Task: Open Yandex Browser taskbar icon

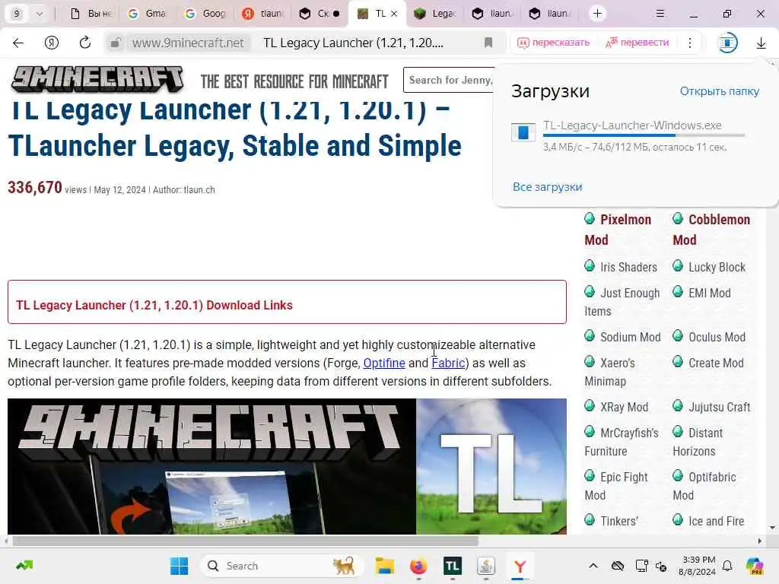Action: (520, 566)
